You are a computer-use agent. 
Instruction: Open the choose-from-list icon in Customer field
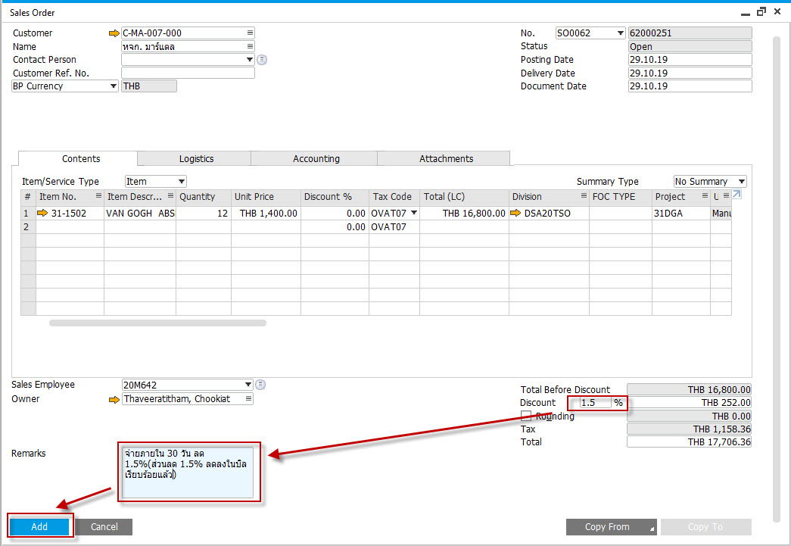pyautogui.click(x=250, y=33)
